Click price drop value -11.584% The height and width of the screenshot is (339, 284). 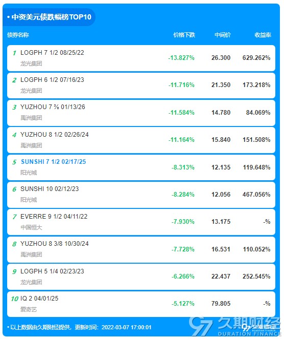181,113
